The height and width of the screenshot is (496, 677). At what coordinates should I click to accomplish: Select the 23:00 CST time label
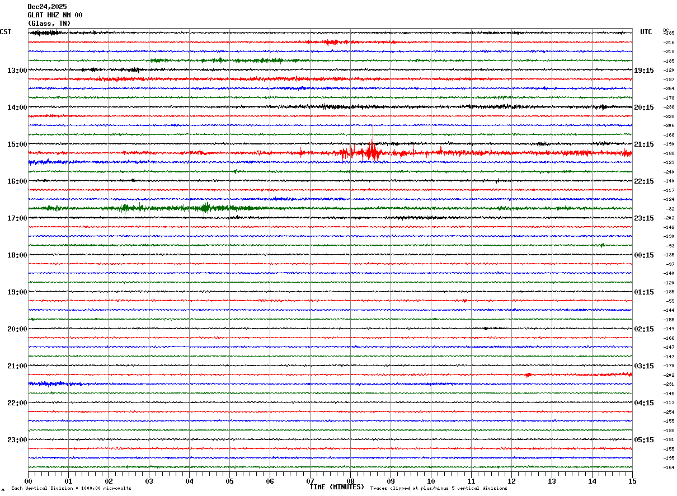pos(17,440)
